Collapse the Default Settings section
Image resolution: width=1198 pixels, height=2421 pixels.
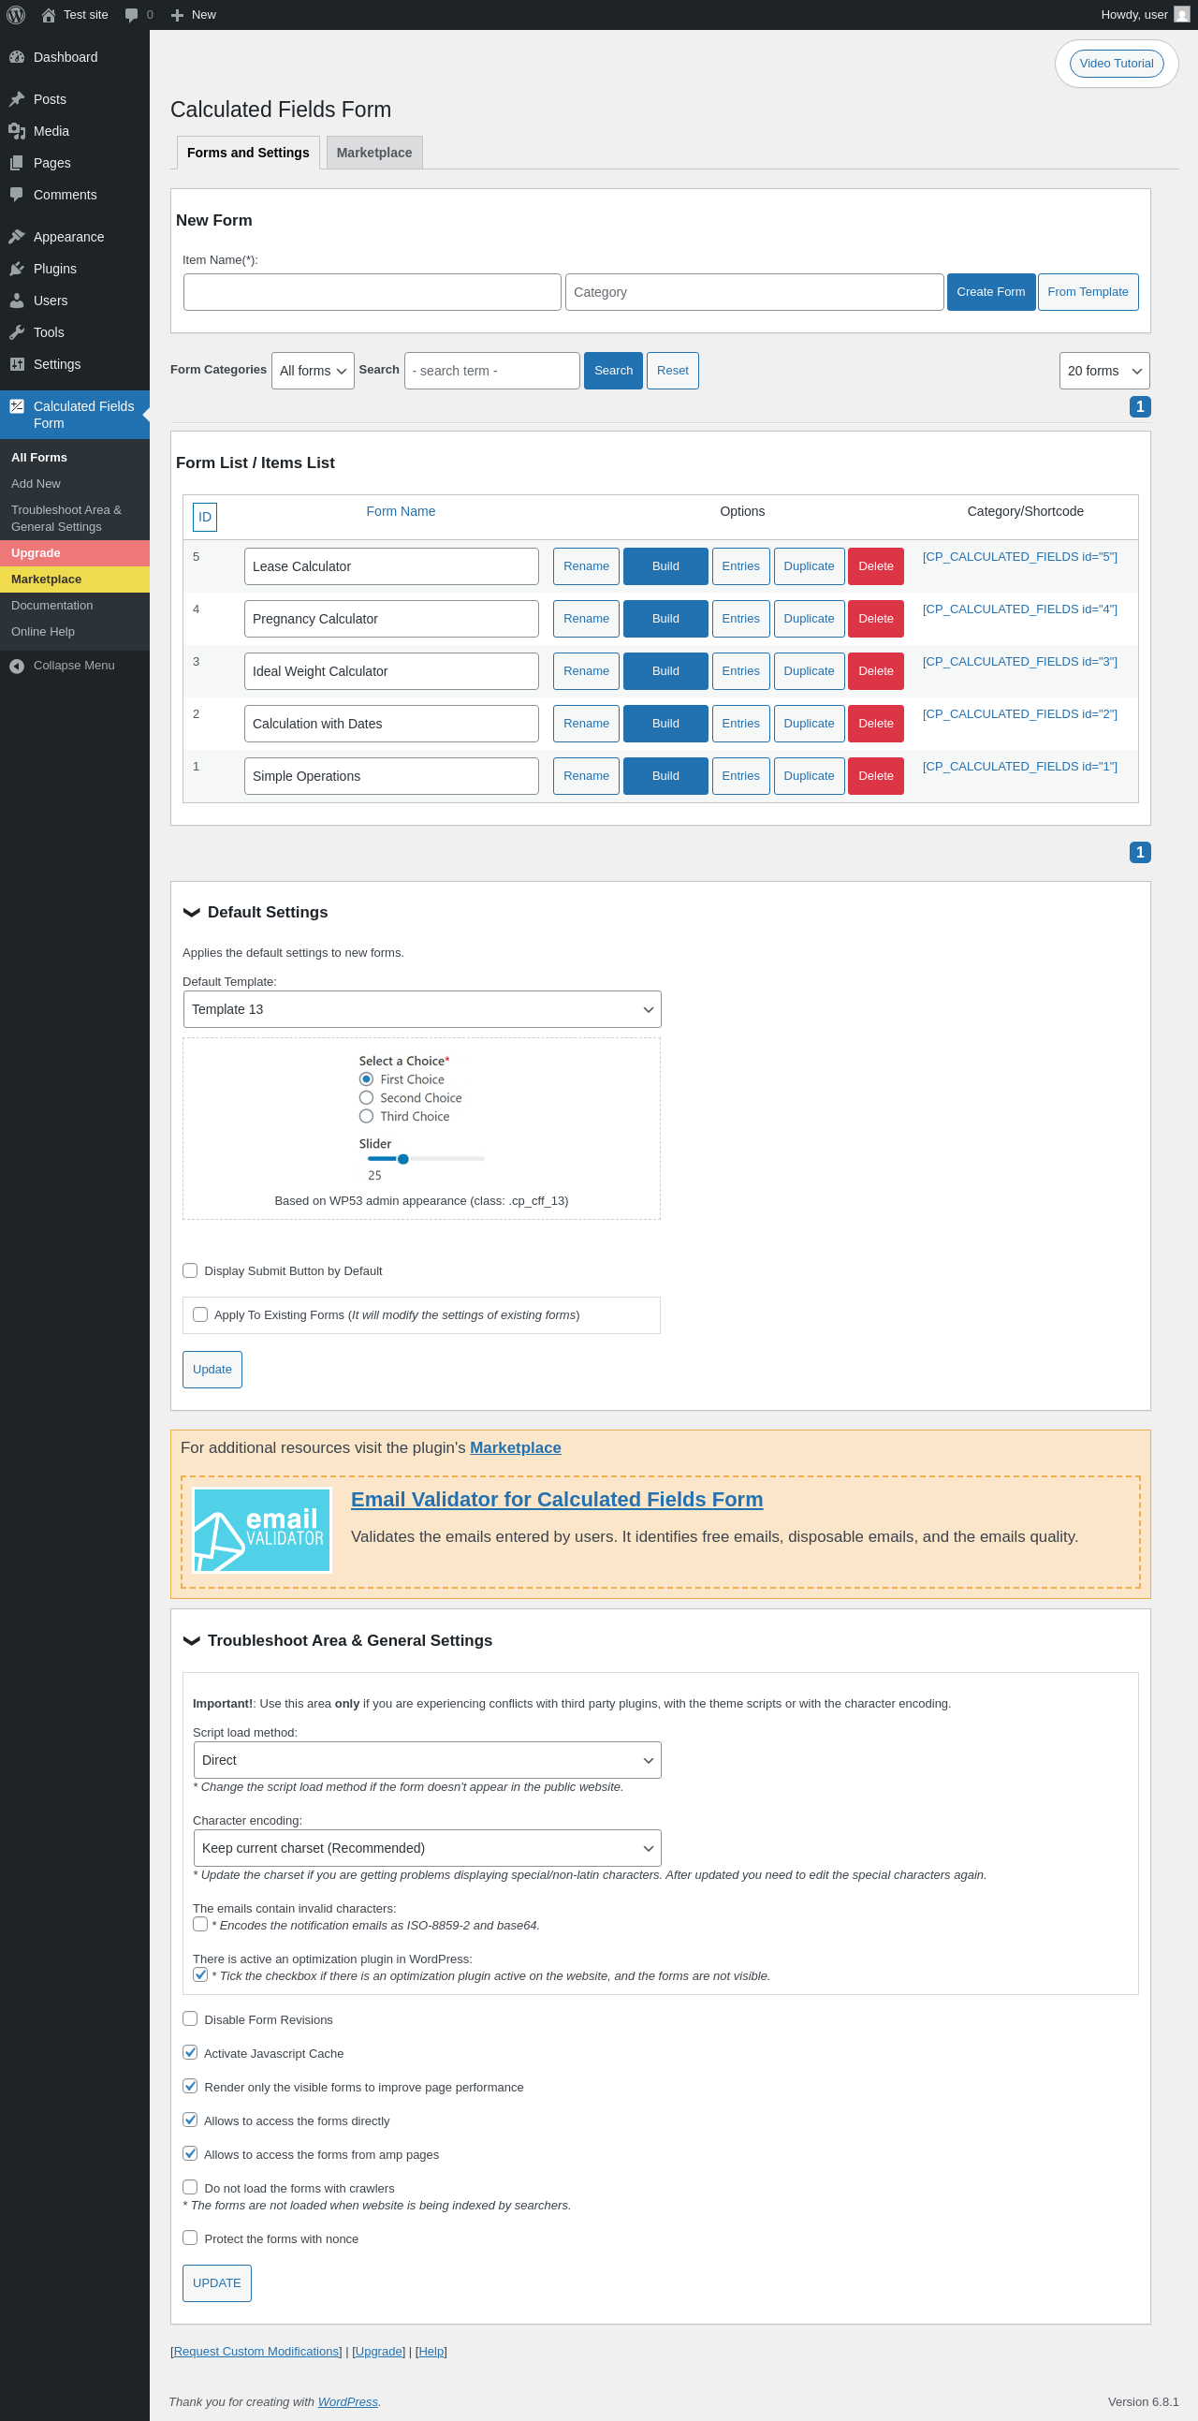192,913
